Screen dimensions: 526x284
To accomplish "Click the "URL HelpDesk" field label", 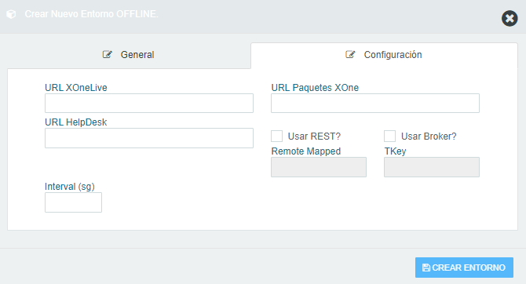I will click(76, 122).
